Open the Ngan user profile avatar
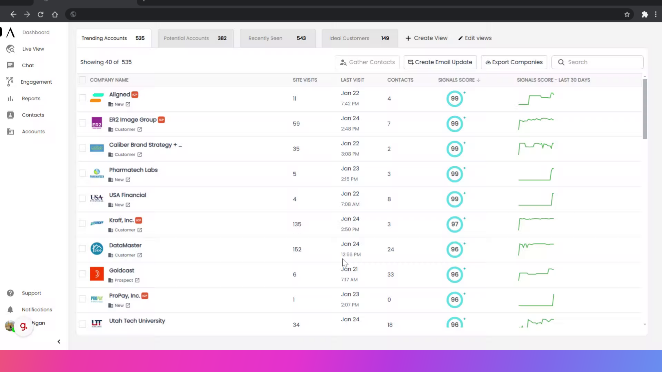 (x=10, y=326)
